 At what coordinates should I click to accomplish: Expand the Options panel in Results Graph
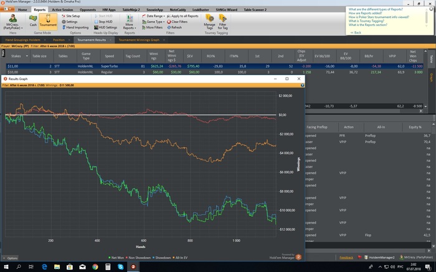click(x=11, y=258)
